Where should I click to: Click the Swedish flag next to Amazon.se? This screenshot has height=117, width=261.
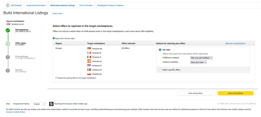coord(89,70)
